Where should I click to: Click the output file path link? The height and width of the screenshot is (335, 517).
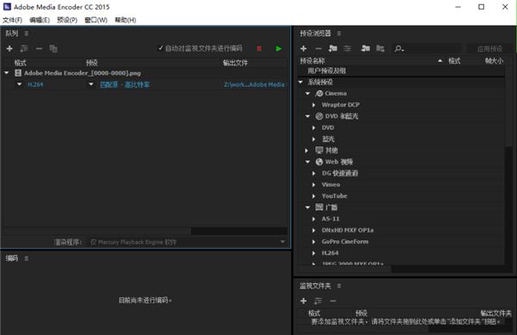(x=254, y=84)
